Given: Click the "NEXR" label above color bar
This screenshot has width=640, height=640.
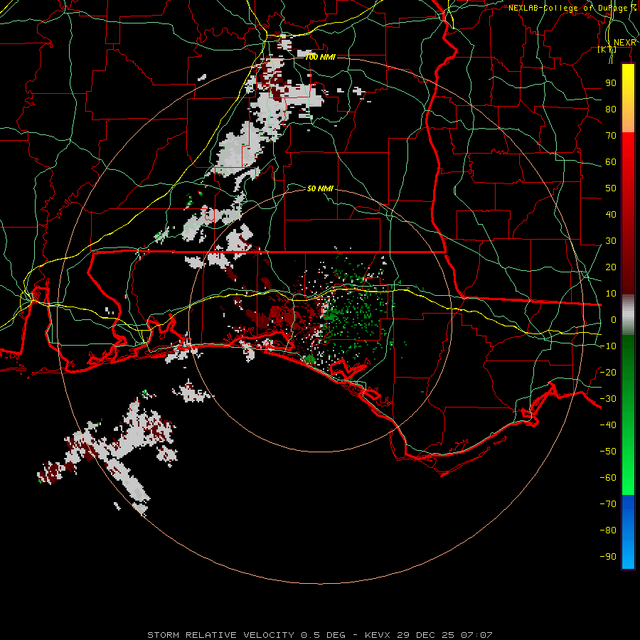Looking at the screenshot, I should point(625,43).
